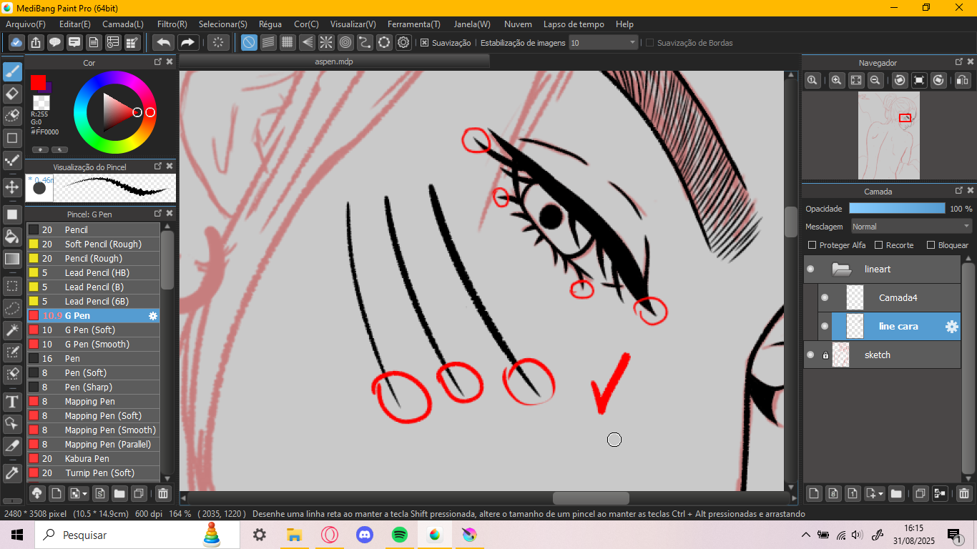Open the Mesclagem blend mode dropdown
The width and height of the screenshot is (977, 549).
911,226
